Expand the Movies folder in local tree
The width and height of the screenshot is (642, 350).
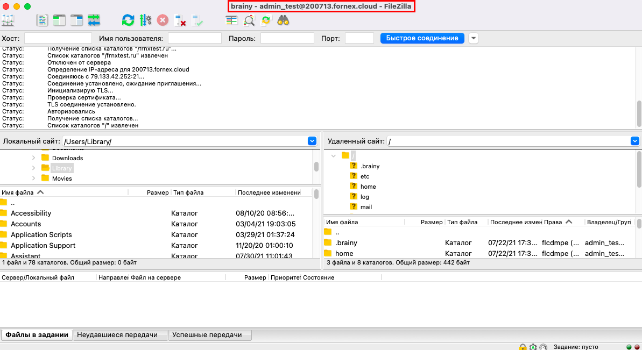coord(33,178)
